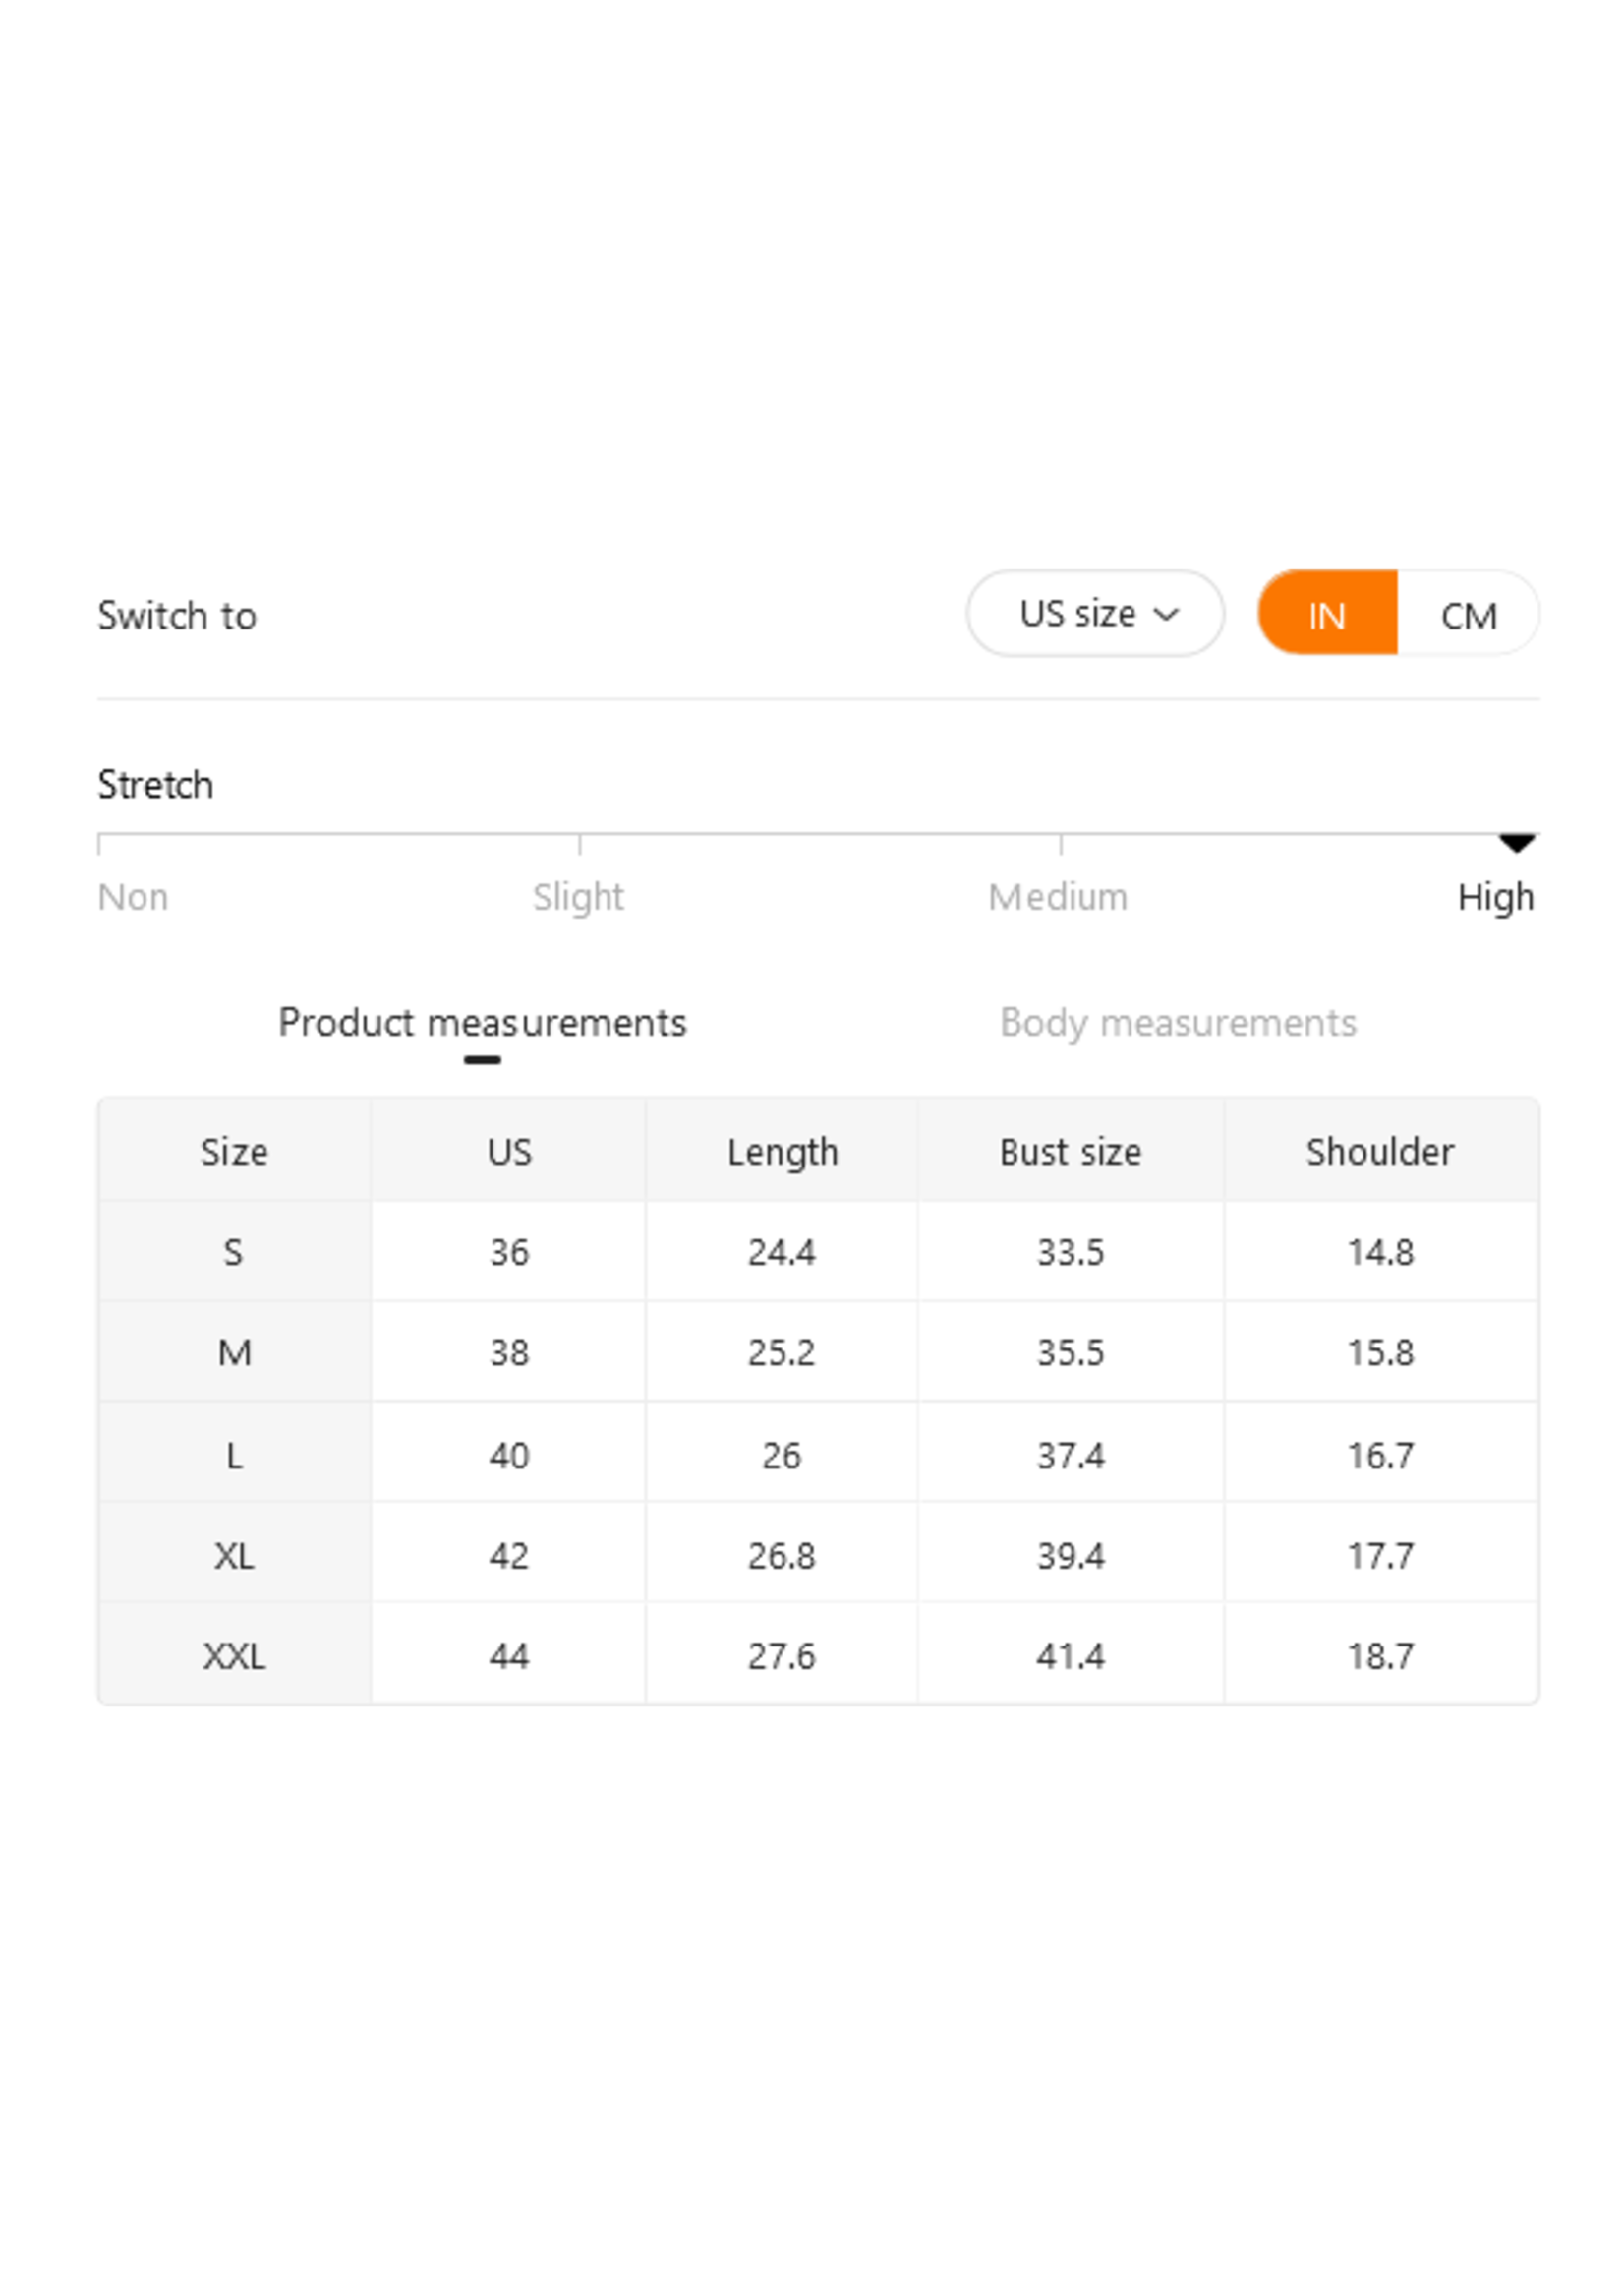Image resolution: width=1624 pixels, height=2275 pixels.
Task: Select the M size row
Action: click(x=234, y=1352)
